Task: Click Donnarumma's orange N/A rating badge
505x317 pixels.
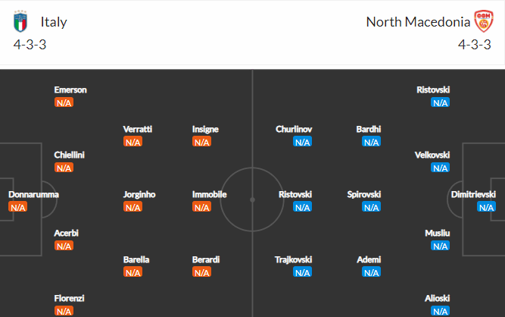Action: point(17,207)
